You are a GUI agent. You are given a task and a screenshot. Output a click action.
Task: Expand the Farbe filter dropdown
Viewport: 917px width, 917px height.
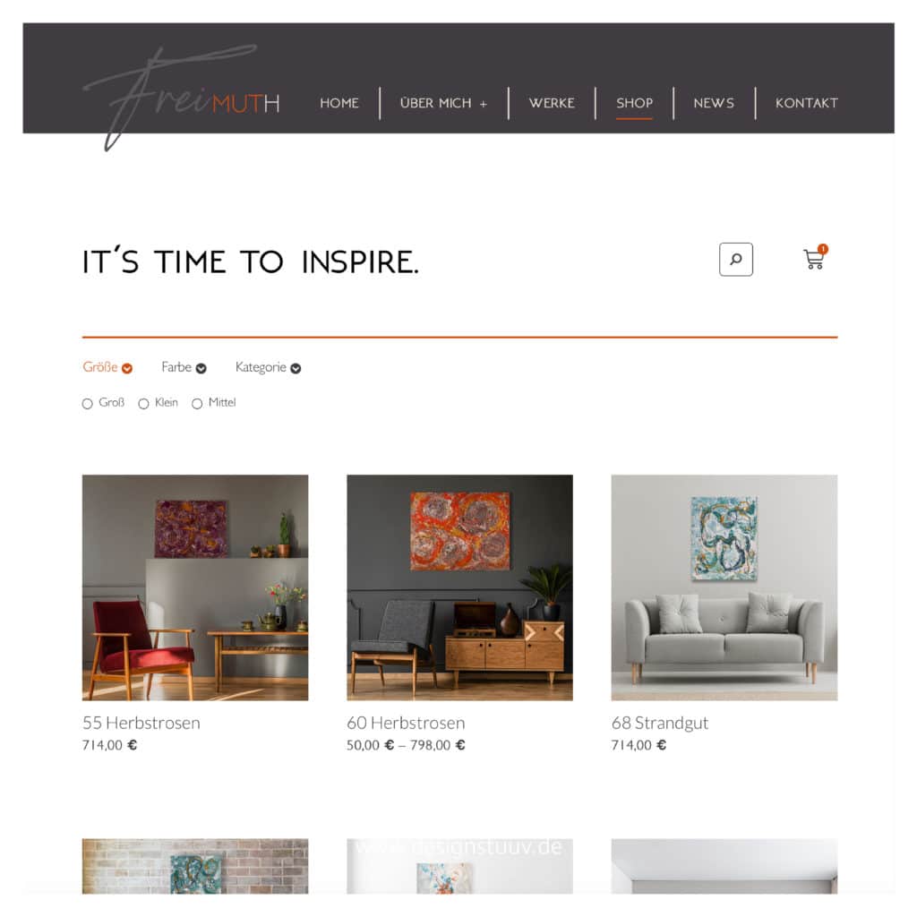tap(184, 367)
